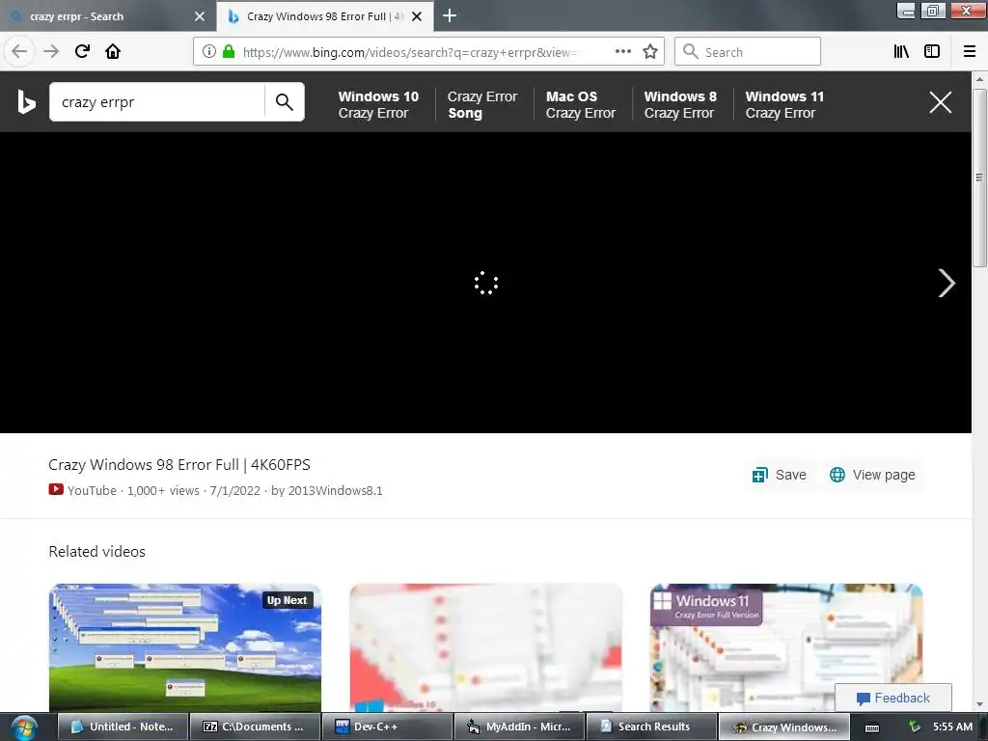The height and width of the screenshot is (741, 988).
Task: Select the Crazy Windows 98 Error Full tab
Action: pos(324,16)
